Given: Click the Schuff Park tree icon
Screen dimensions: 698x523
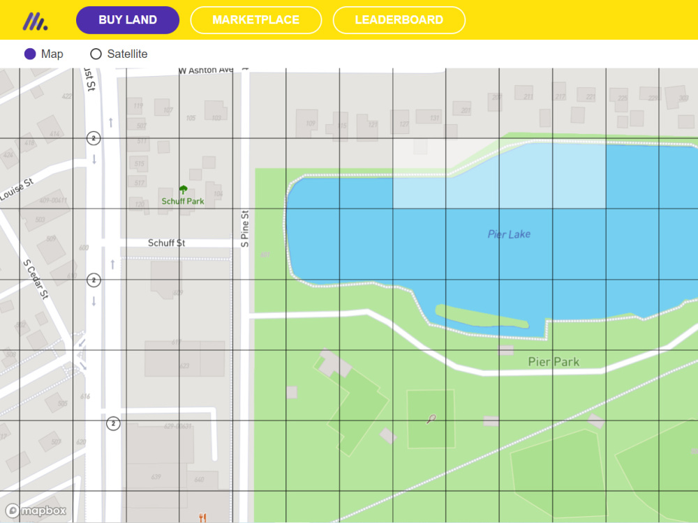Looking at the screenshot, I should click(183, 190).
